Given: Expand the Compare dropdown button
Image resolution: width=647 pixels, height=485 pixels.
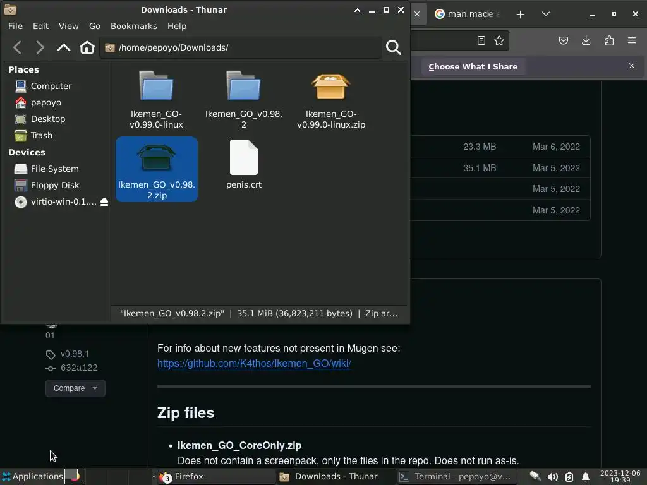Looking at the screenshot, I should (75, 388).
